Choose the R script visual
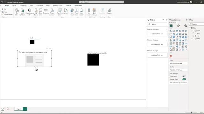The image size is (204, 114). tap(186, 44)
